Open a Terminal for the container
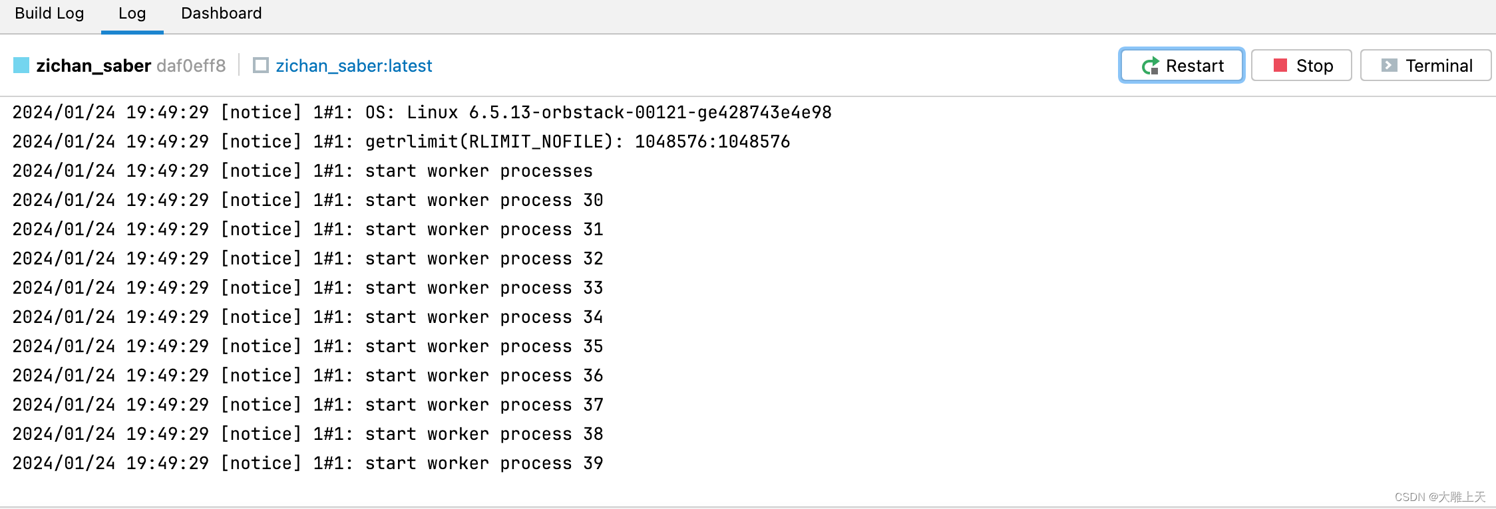The height and width of the screenshot is (509, 1496). point(1424,65)
